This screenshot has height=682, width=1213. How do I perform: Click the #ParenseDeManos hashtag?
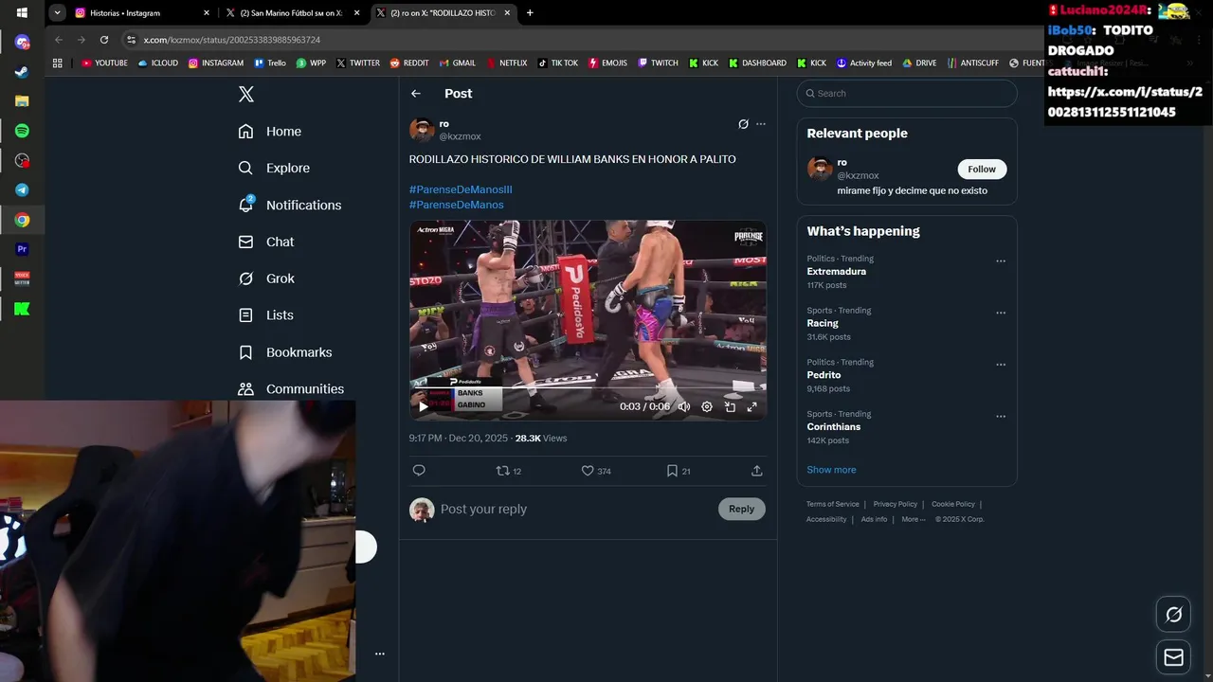457,205
